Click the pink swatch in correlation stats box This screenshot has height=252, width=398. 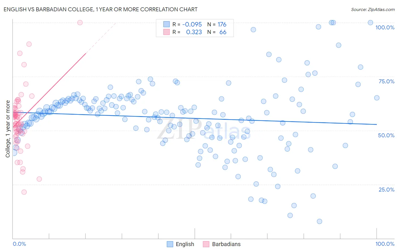[x=166, y=32]
